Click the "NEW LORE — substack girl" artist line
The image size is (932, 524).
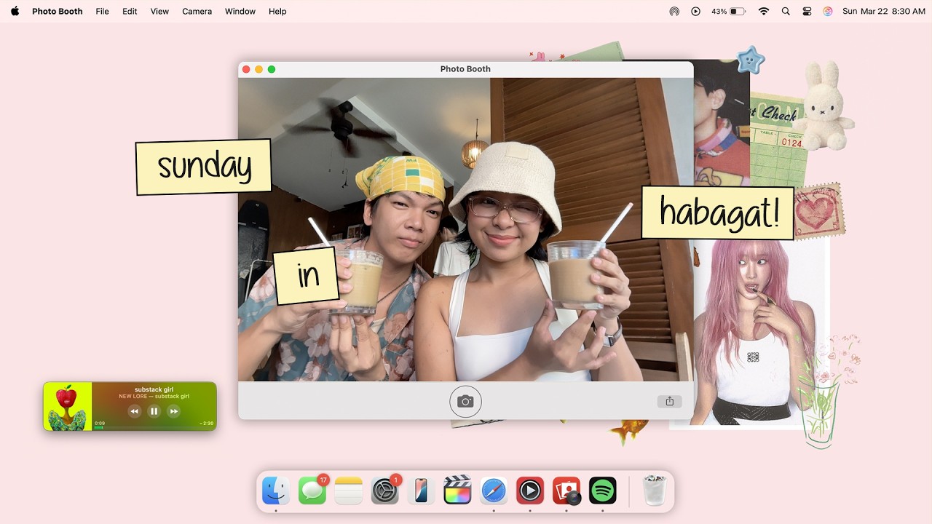(154, 397)
